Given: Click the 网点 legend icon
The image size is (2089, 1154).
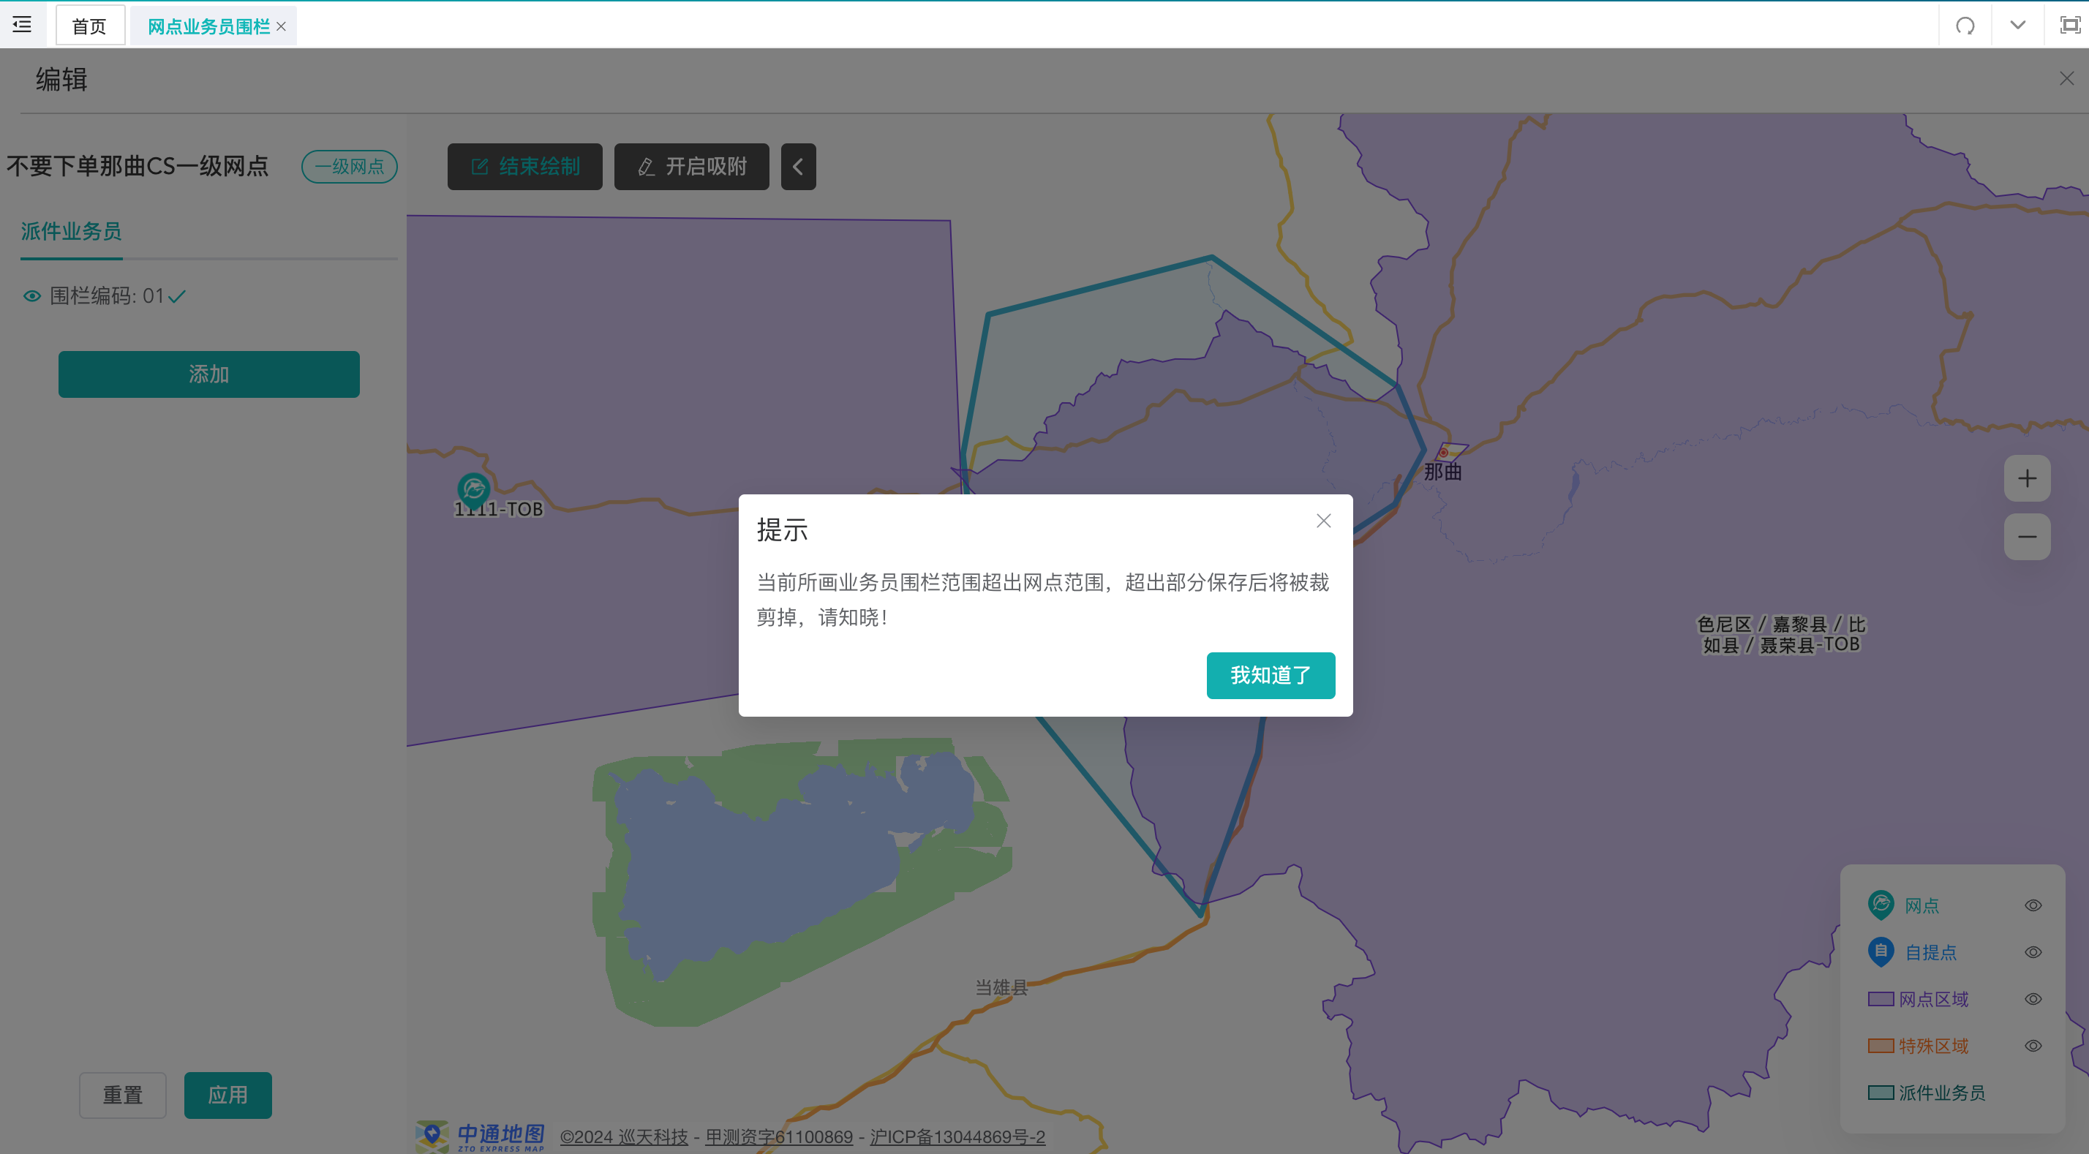Looking at the screenshot, I should point(1881,904).
